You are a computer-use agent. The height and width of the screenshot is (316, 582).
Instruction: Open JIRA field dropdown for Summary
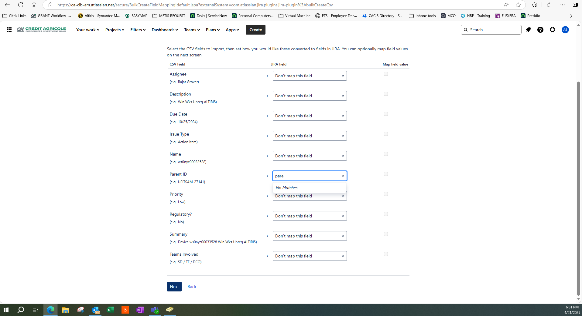click(310, 236)
